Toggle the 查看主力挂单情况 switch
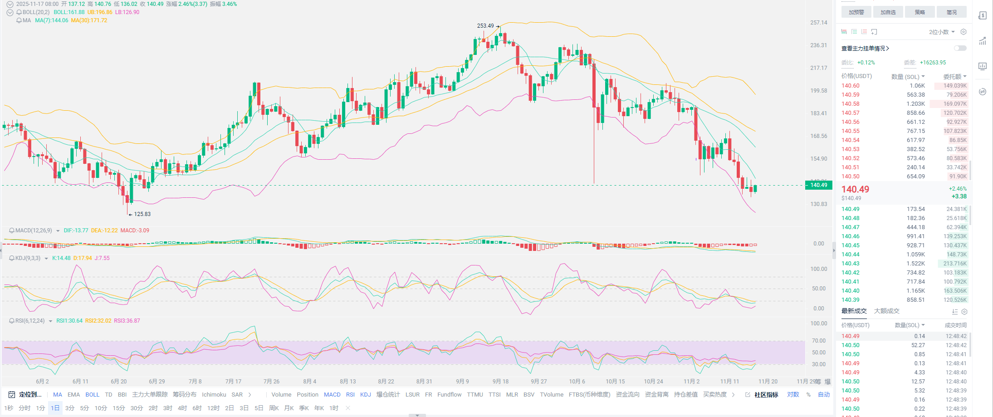Screen dimensions: 993x417 coord(960,48)
